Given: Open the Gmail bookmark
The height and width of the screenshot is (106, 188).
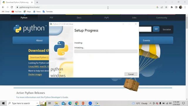Looking at the screenshot, I should pos(6,11).
